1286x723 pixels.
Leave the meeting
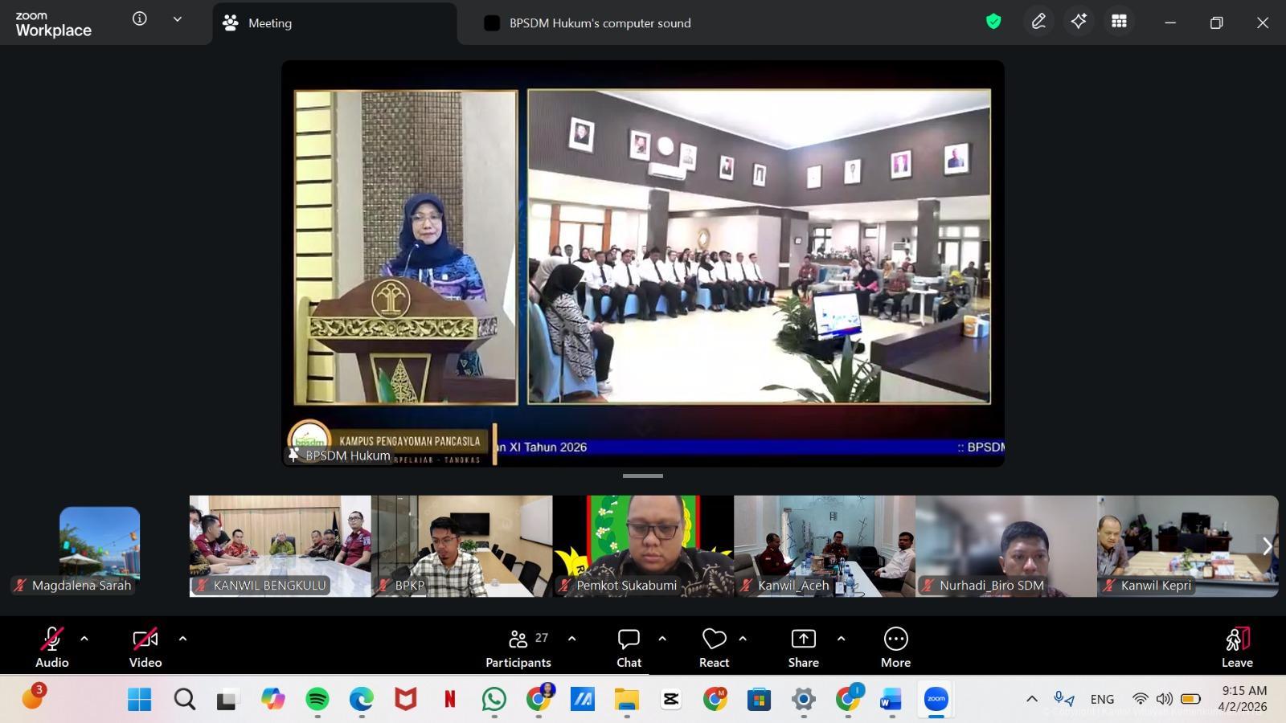pos(1237,647)
